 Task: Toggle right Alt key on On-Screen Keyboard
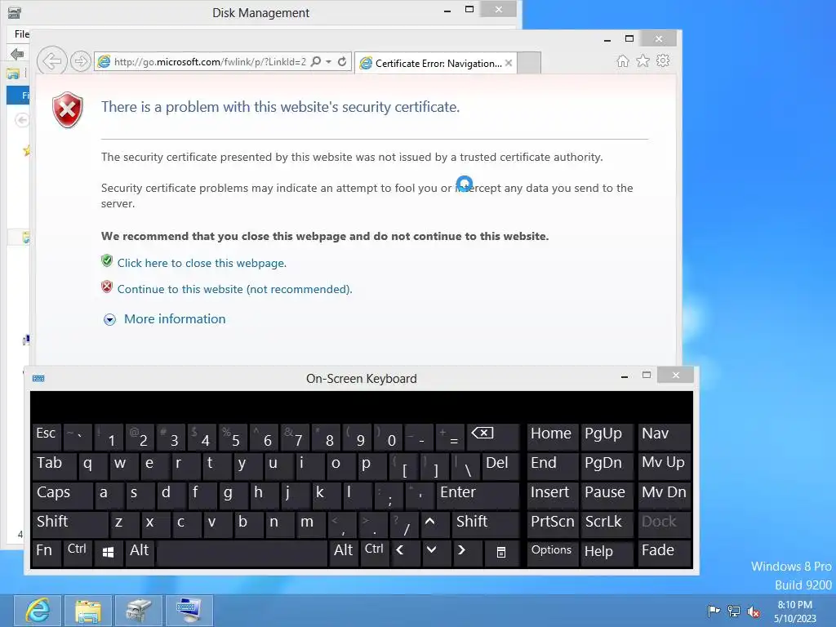(x=344, y=553)
